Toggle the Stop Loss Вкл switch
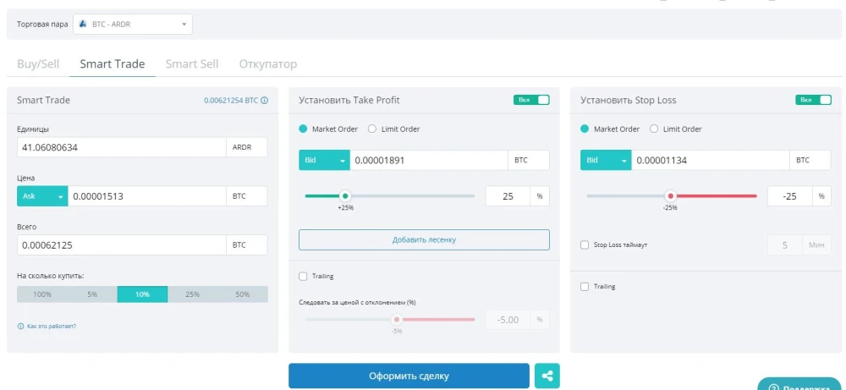The width and height of the screenshot is (846, 390). tap(813, 100)
